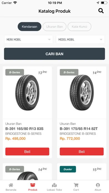Click Beli for B-391 175/65 R14

point(82,151)
